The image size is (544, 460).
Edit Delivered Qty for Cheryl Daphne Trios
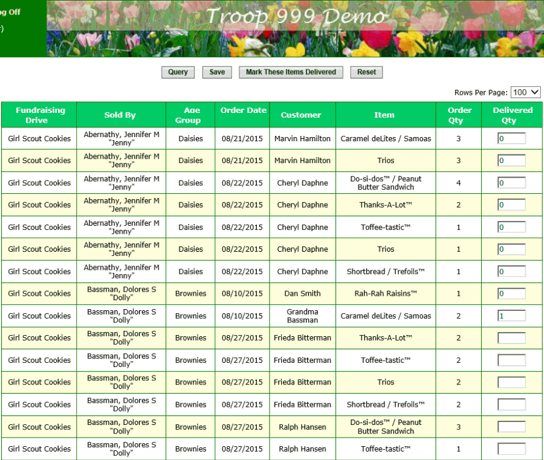(x=511, y=249)
